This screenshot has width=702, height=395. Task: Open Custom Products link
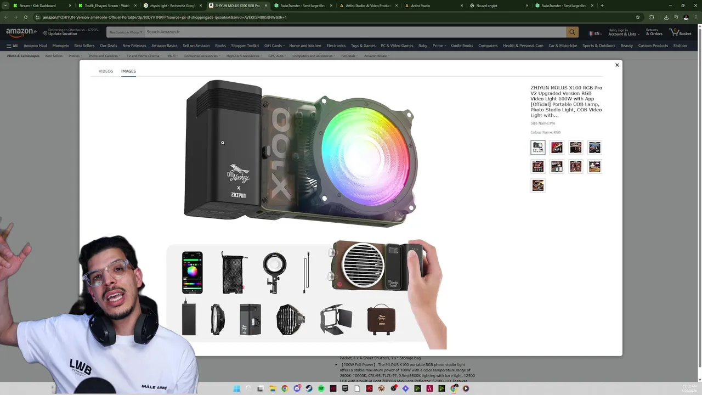click(x=653, y=46)
